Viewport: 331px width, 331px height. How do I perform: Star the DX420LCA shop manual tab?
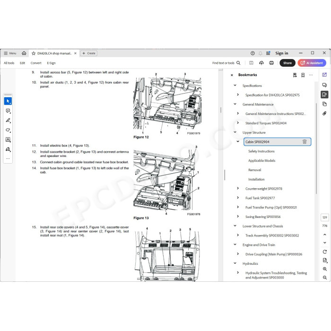point(34,53)
